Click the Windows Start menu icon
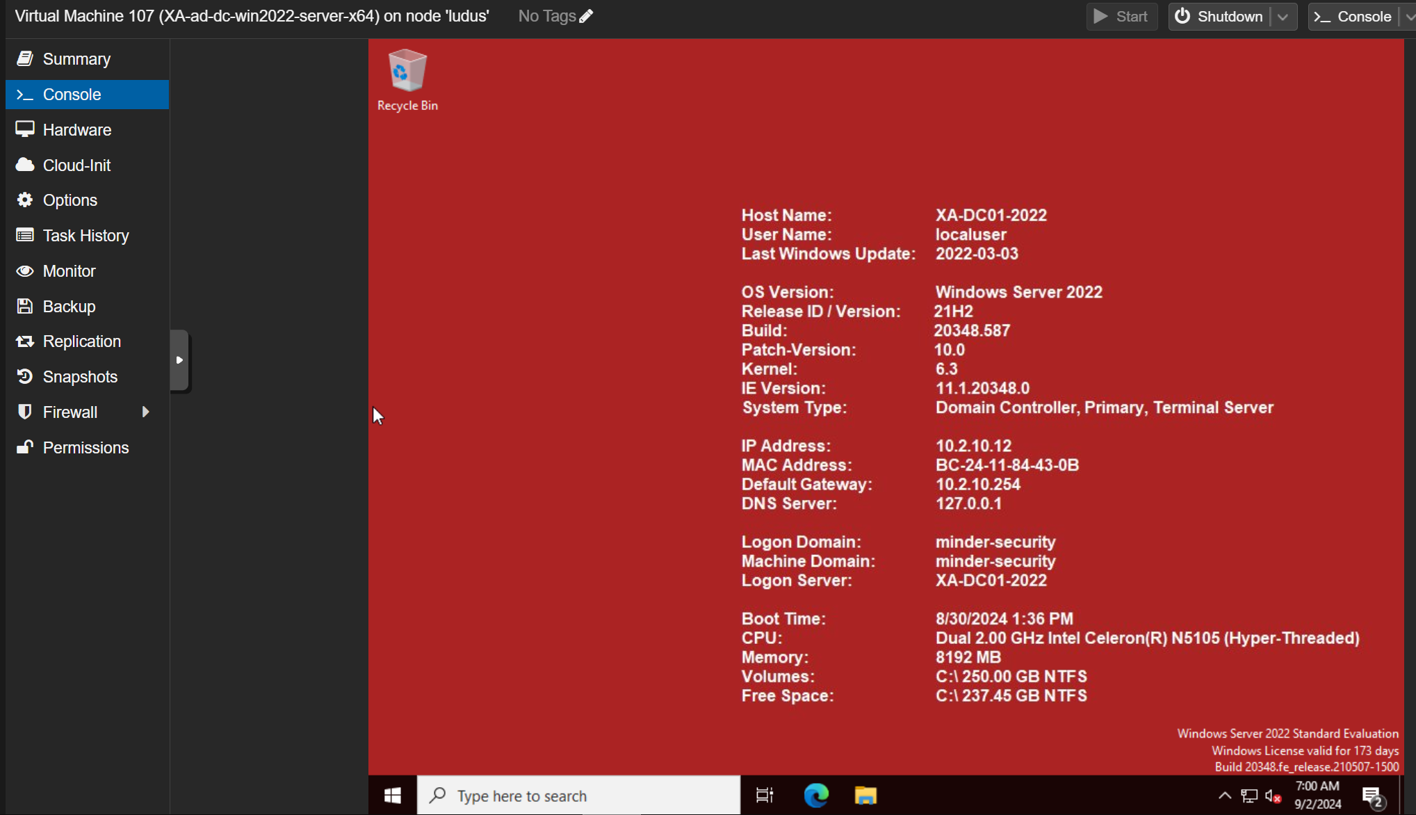Viewport: 1416px width, 815px height. (393, 796)
